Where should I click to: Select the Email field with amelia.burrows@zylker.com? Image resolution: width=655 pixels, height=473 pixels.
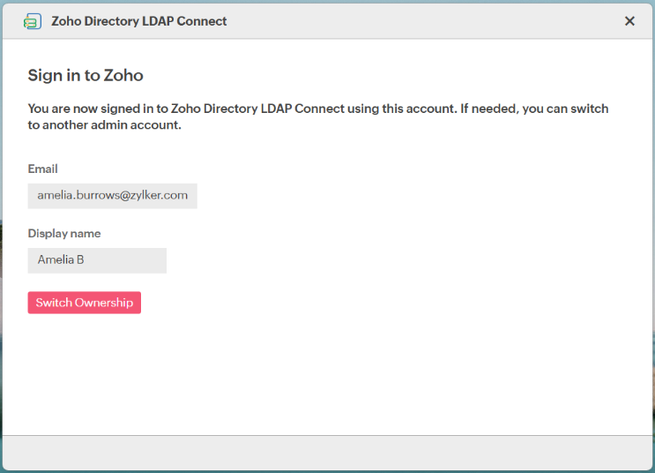click(112, 195)
